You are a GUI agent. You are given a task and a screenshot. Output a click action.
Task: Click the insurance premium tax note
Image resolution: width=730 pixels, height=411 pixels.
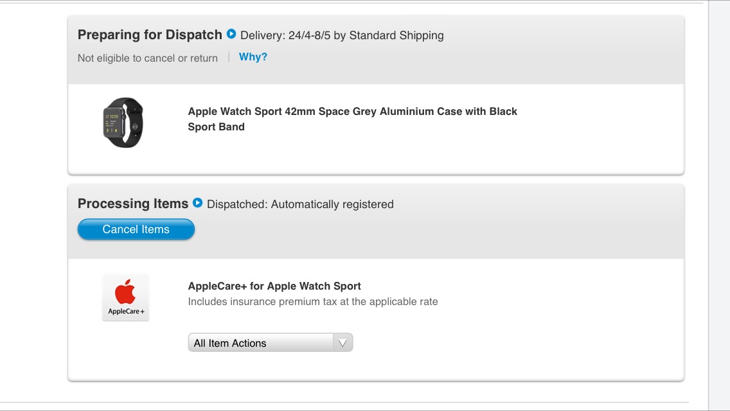tap(313, 302)
